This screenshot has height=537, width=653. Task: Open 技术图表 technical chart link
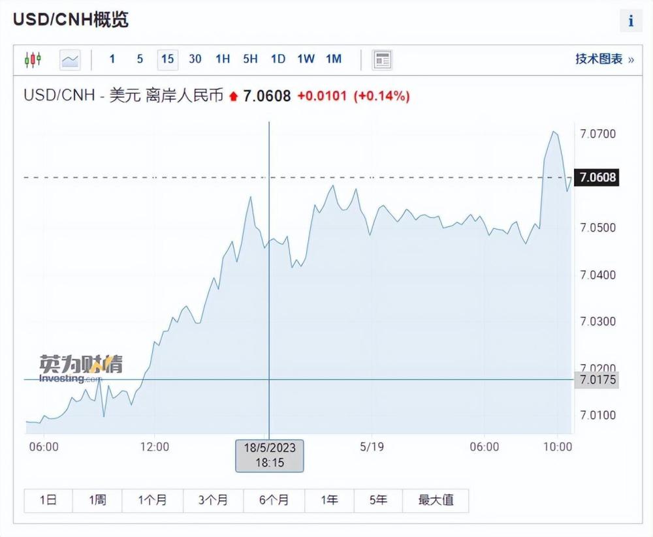tap(604, 59)
